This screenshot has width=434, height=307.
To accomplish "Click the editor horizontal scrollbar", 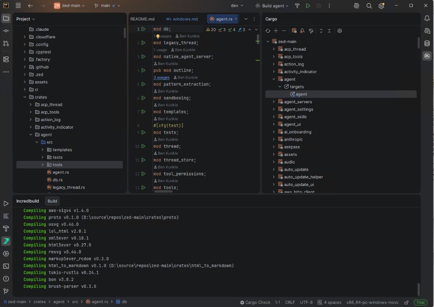I will 163,192.
